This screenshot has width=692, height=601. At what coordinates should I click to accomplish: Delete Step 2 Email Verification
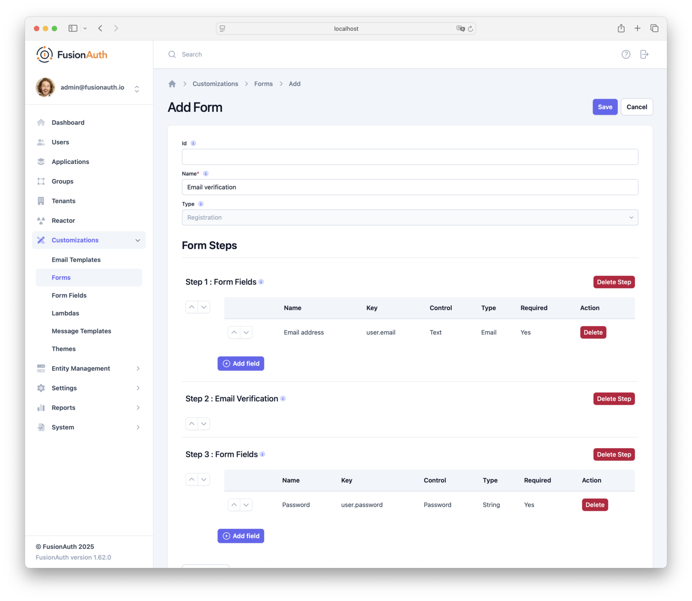point(614,399)
